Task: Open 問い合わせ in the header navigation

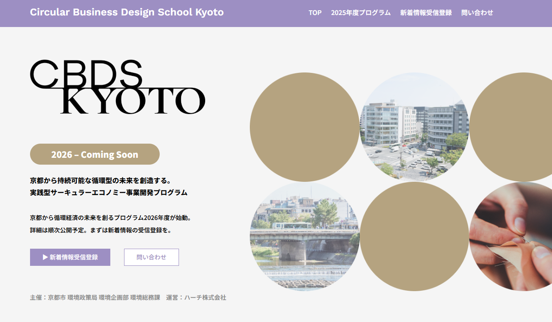Action: (477, 12)
